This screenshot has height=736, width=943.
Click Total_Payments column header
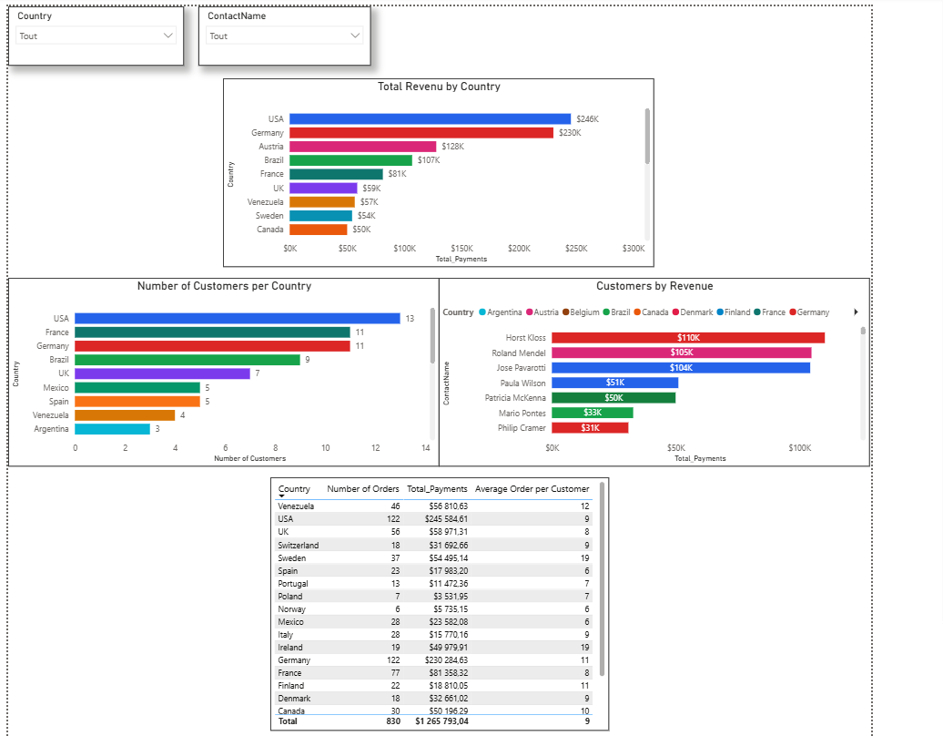(437, 488)
